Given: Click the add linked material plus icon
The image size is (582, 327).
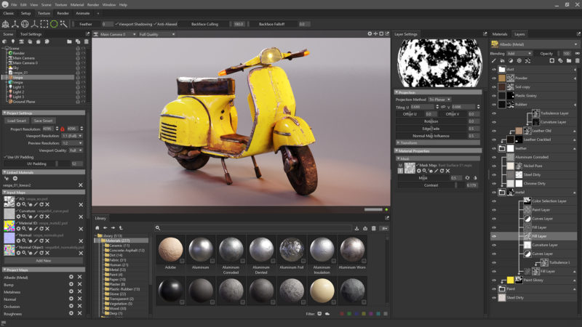Looking at the screenshot, I should [15, 178].
